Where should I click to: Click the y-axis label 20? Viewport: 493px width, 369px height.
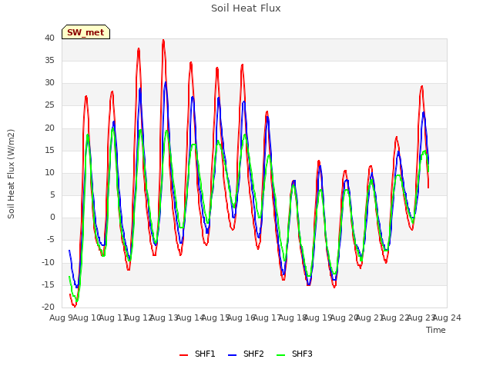tap(49, 128)
